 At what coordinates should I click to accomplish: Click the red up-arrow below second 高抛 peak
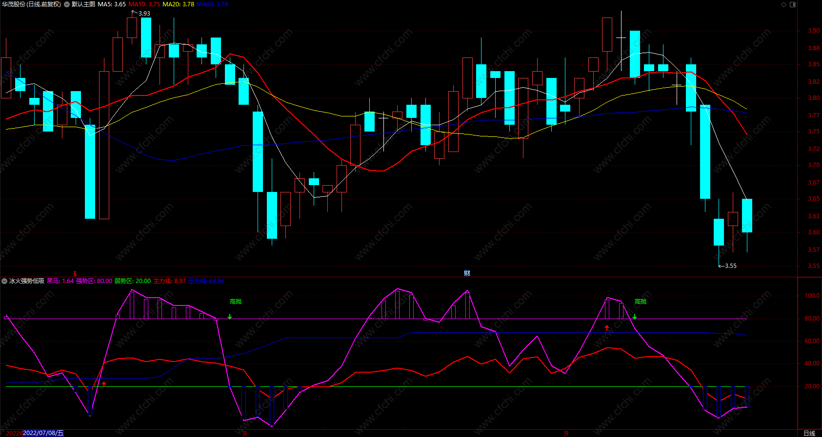[607, 328]
